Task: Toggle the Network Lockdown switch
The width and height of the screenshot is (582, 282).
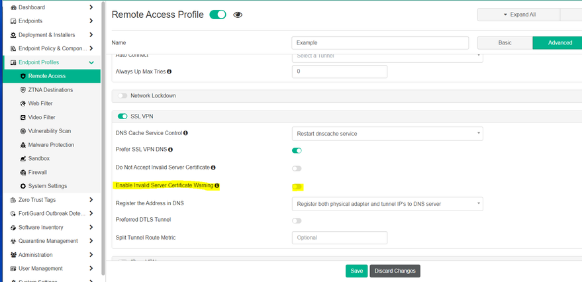Action: click(x=122, y=96)
